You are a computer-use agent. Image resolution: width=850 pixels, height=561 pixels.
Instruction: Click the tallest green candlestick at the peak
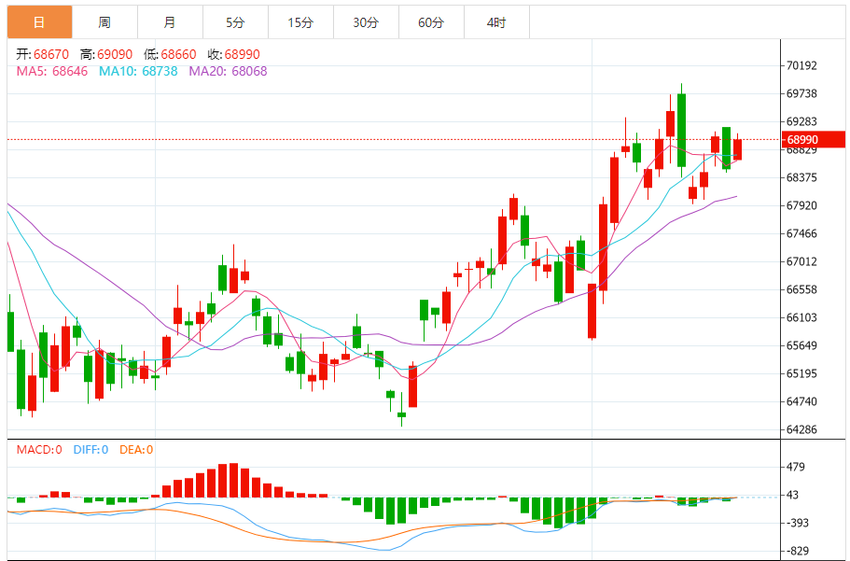point(681,130)
